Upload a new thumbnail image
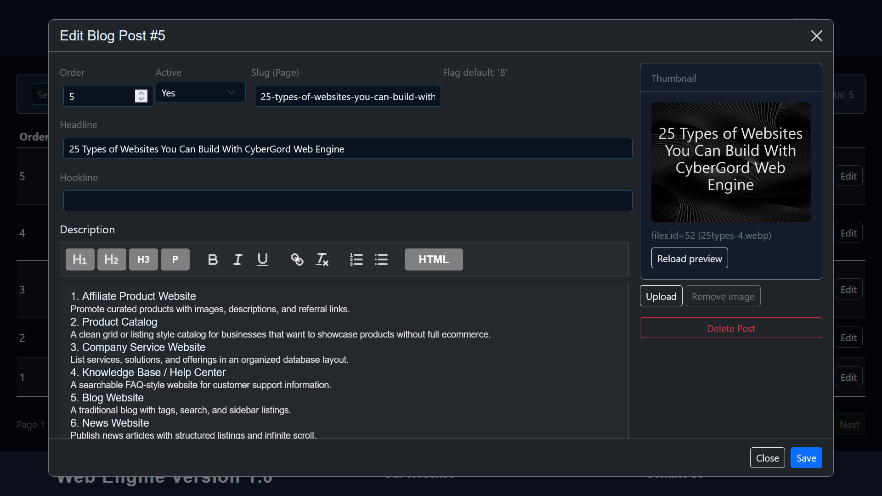The width and height of the screenshot is (882, 496). [661, 296]
